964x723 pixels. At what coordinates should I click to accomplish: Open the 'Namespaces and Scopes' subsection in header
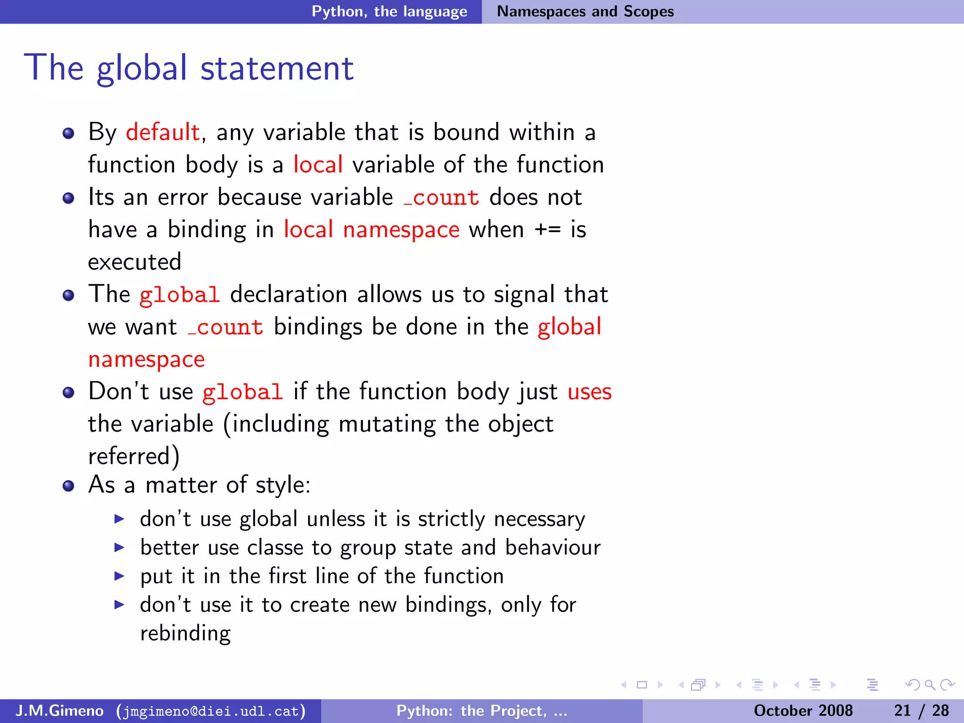click(x=585, y=11)
